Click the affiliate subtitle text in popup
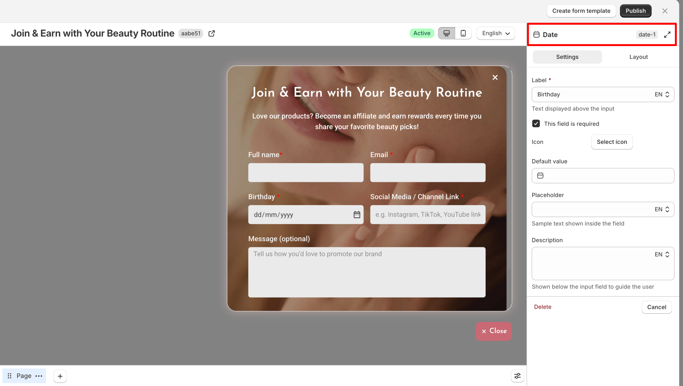Screen dimensions: 683x386 click(x=367, y=121)
